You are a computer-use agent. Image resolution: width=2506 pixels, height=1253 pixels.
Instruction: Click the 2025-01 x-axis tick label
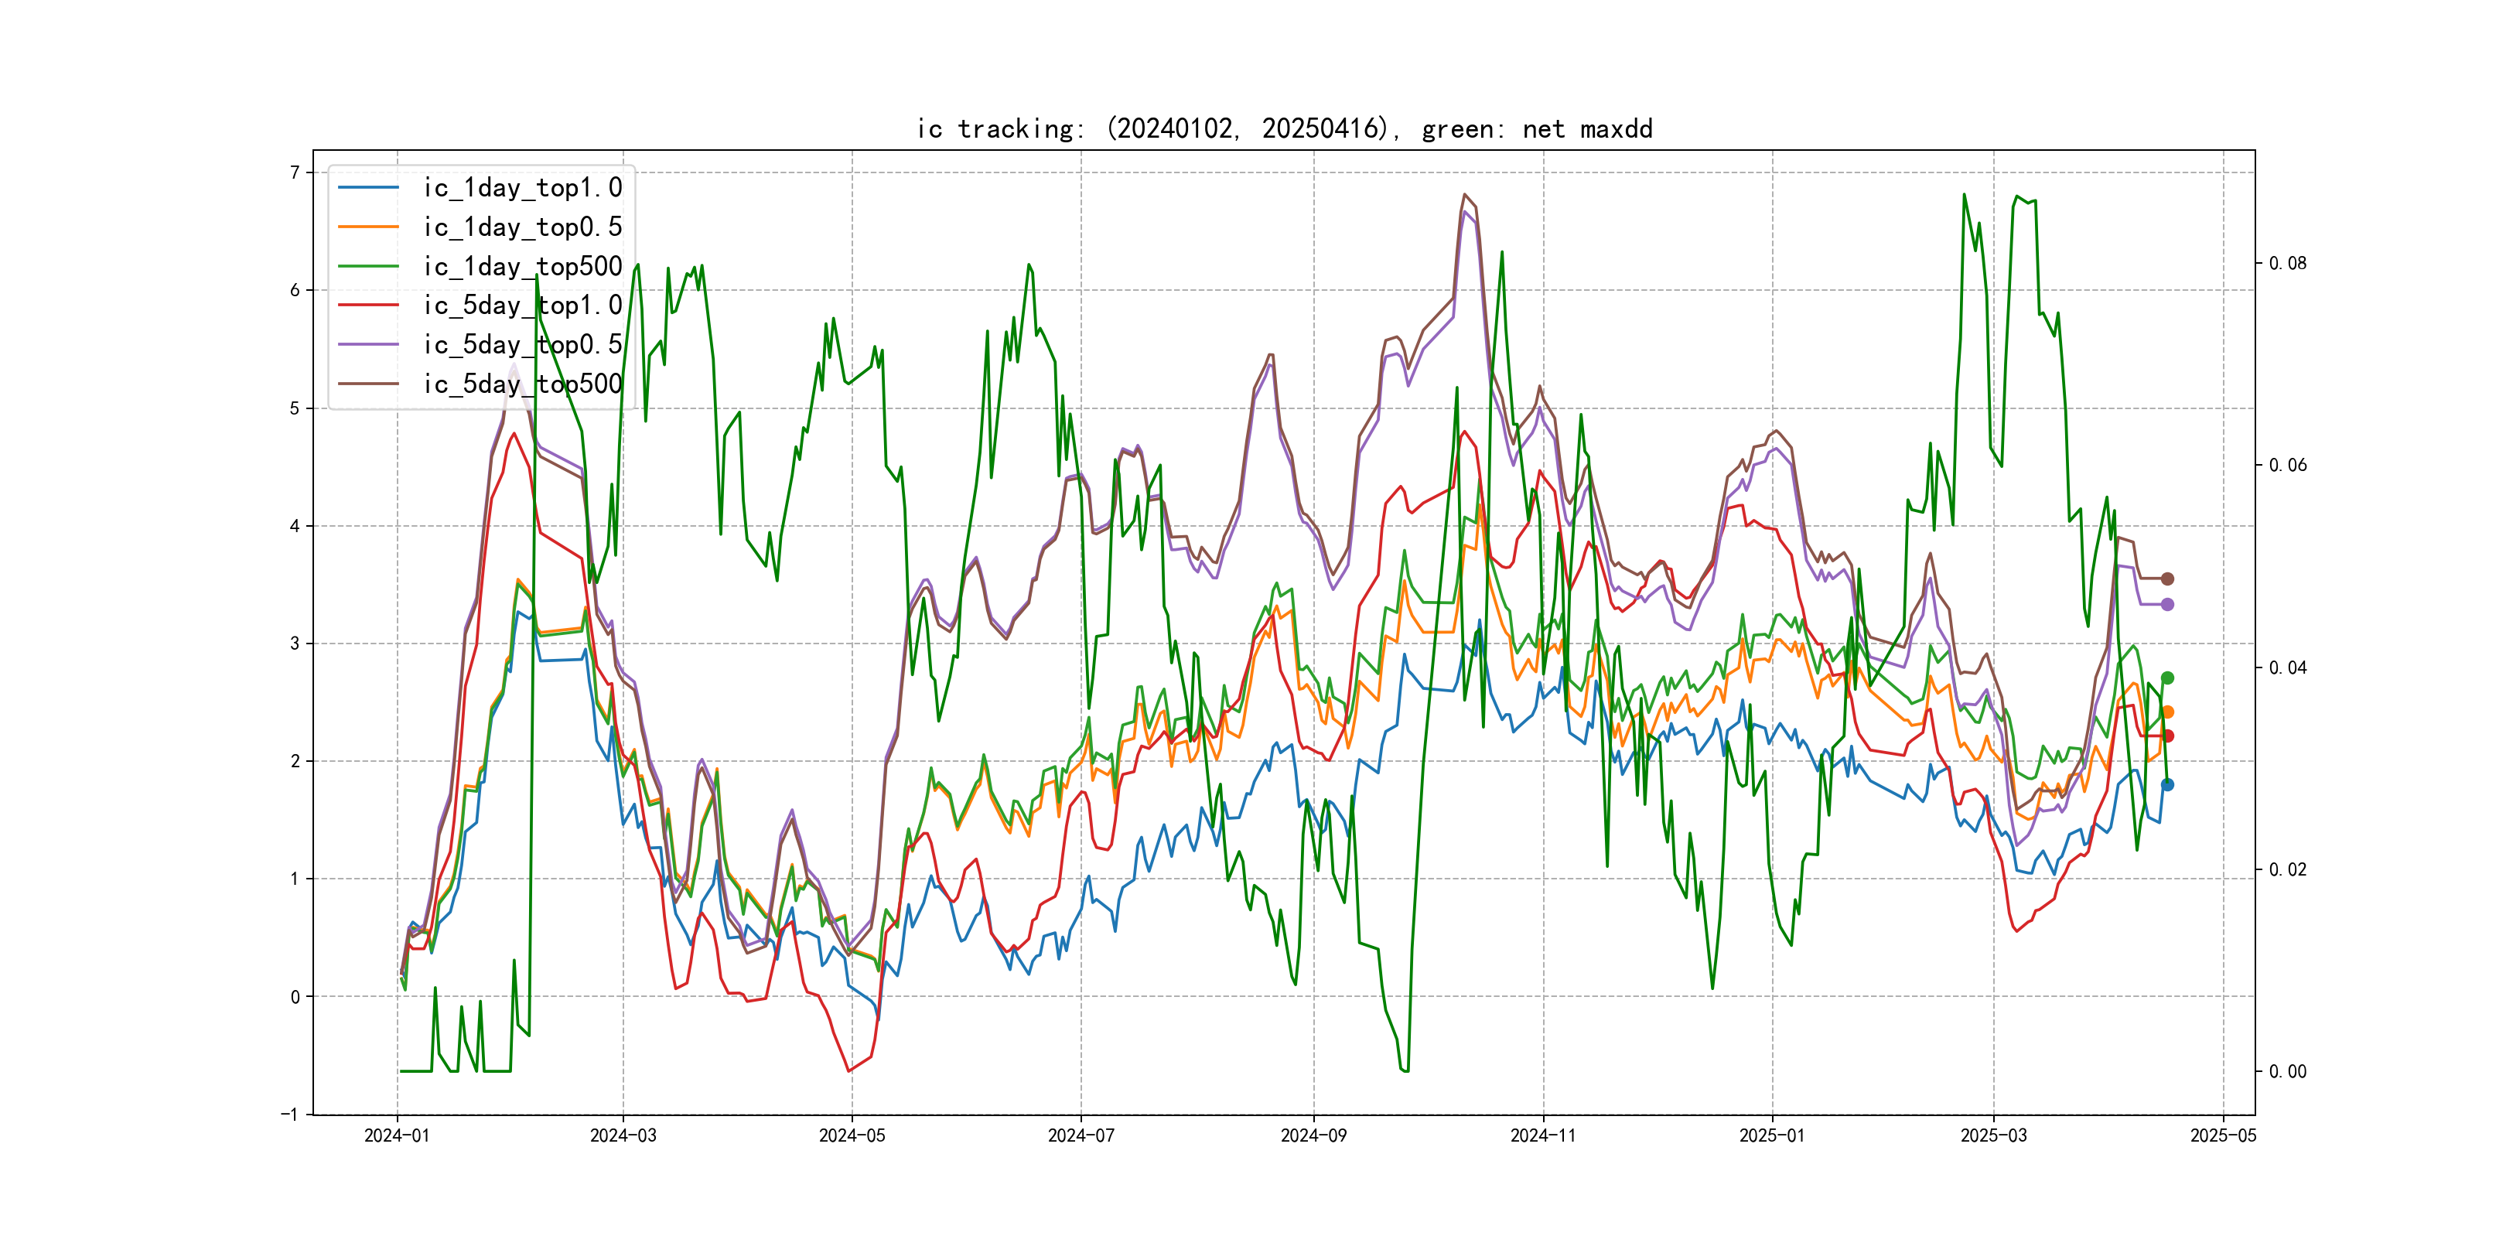(1771, 1135)
